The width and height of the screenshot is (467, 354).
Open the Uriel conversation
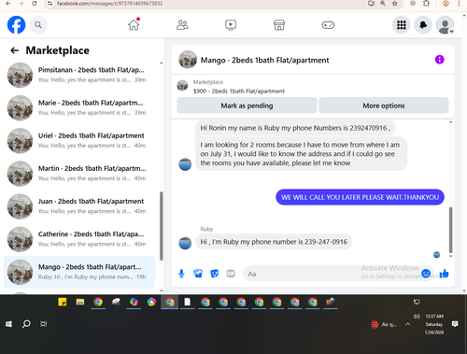(x=79, y=141)
